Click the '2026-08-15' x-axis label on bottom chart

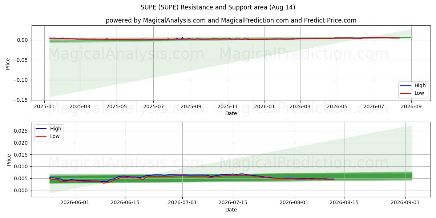[344, 203]
